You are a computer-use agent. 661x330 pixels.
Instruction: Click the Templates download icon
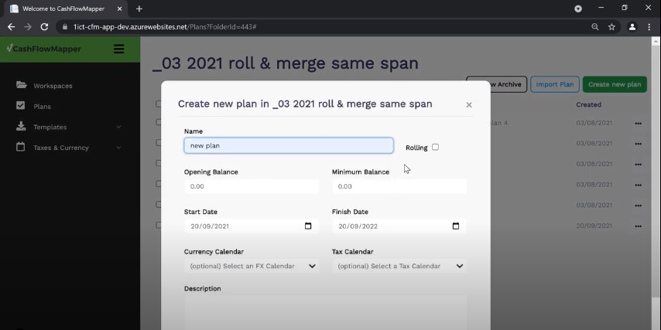(21, 126)
